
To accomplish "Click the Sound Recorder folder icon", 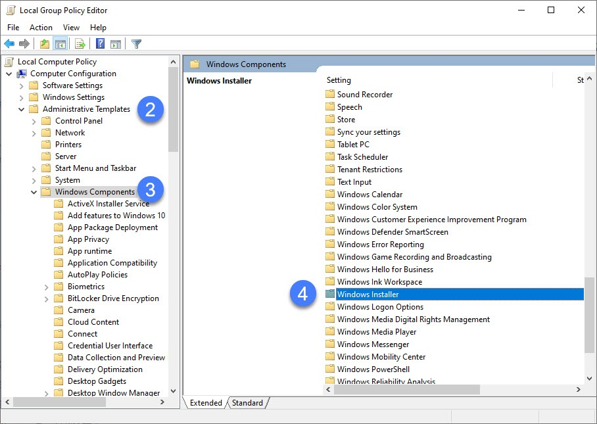I will [x=330, y=94].
